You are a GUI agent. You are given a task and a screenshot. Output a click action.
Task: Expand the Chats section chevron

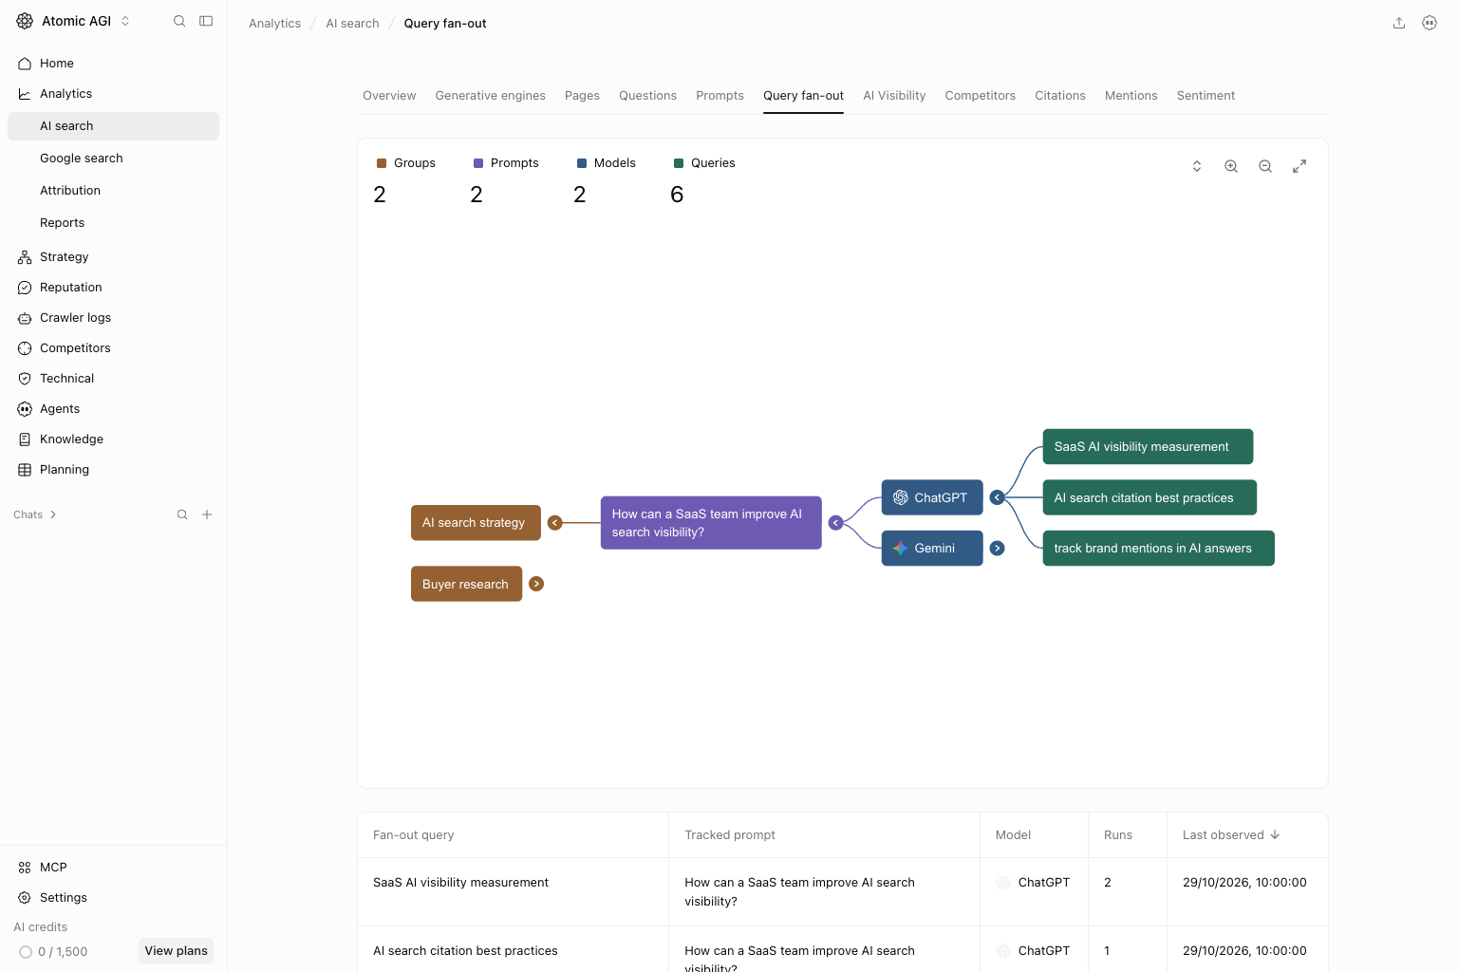53,514
